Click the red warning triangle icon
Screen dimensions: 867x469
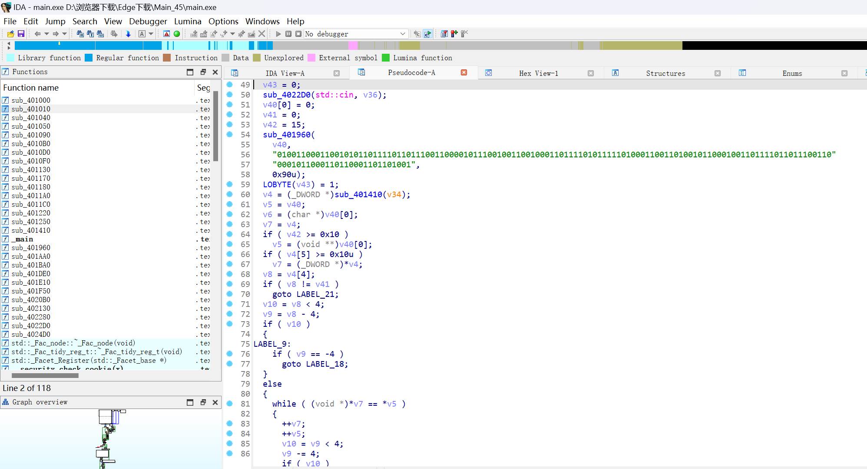[x=167, y=34]
